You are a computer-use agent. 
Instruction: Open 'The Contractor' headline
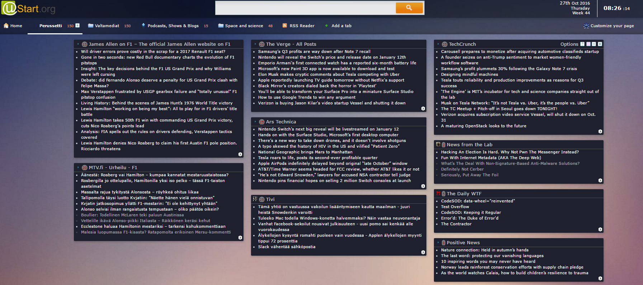pos(456,224)
